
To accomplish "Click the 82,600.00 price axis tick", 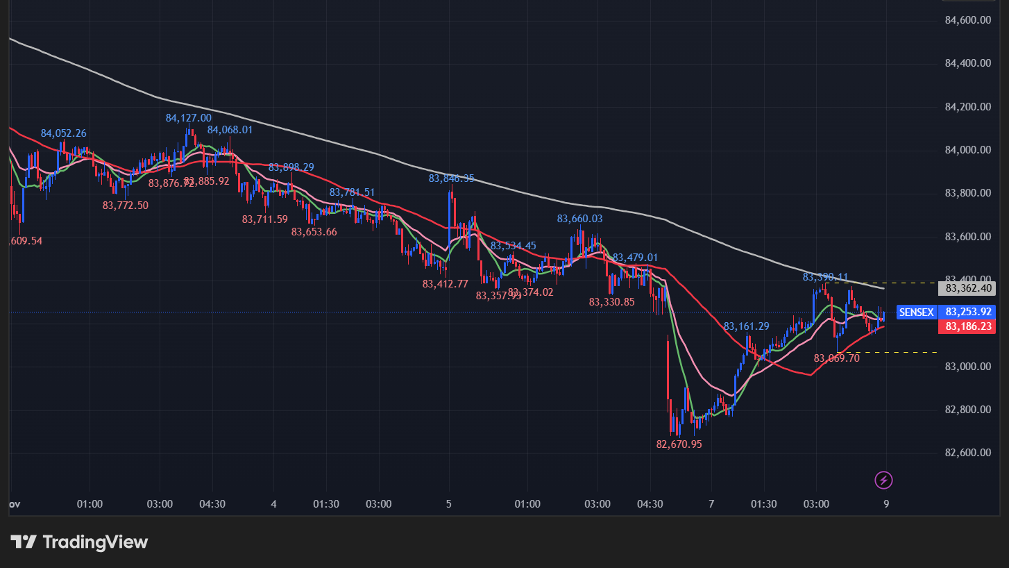I will tap(967, 453).
